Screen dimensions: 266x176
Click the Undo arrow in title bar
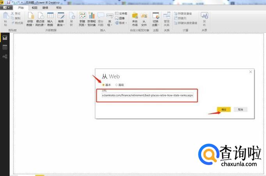pyautogui.click(x=13, y=2)
